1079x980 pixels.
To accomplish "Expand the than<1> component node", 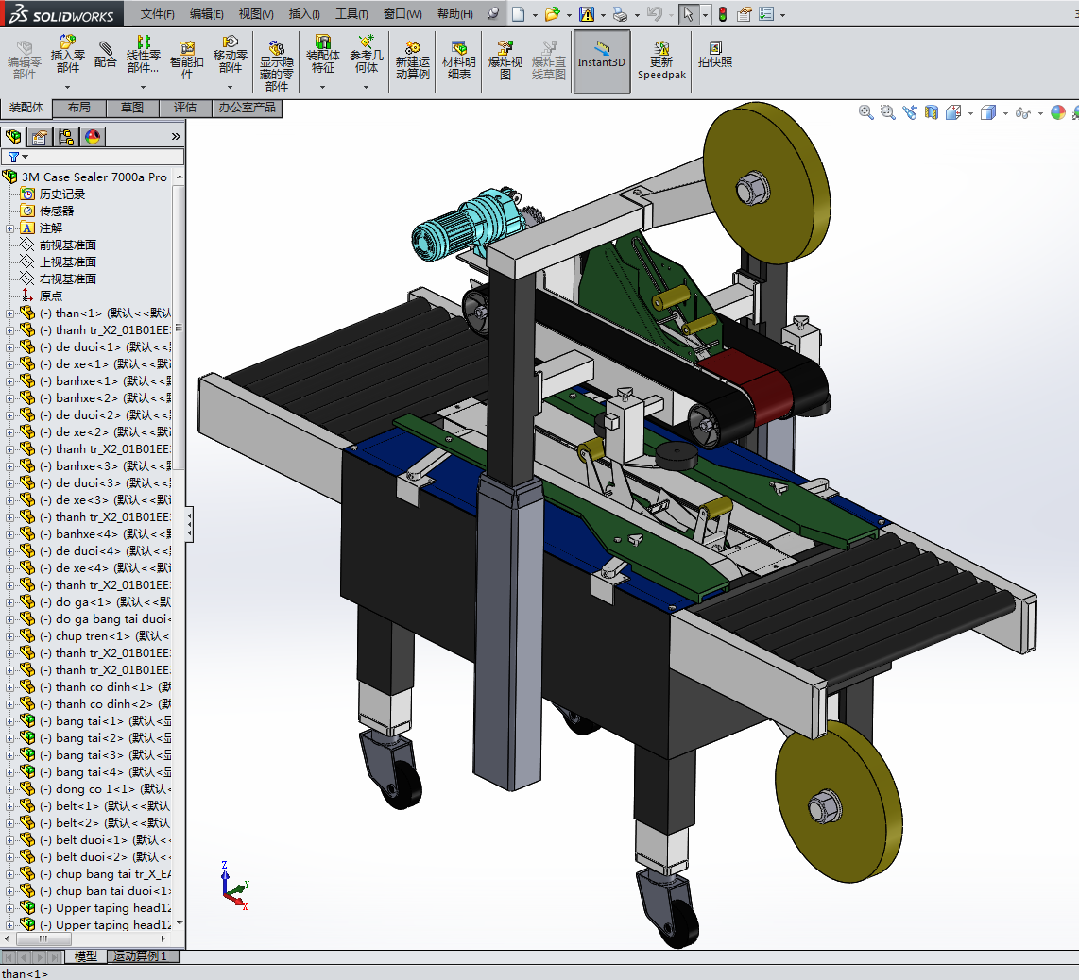I will point(10,313).
